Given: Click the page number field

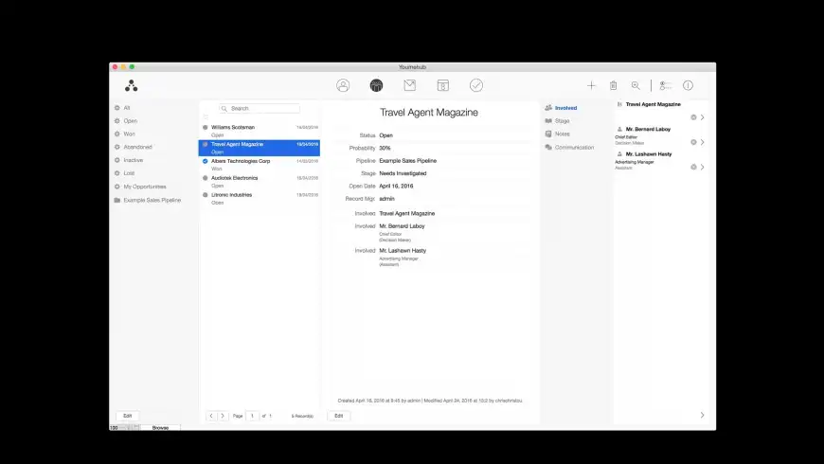Looking at the screenshot, I should [252, 416].
